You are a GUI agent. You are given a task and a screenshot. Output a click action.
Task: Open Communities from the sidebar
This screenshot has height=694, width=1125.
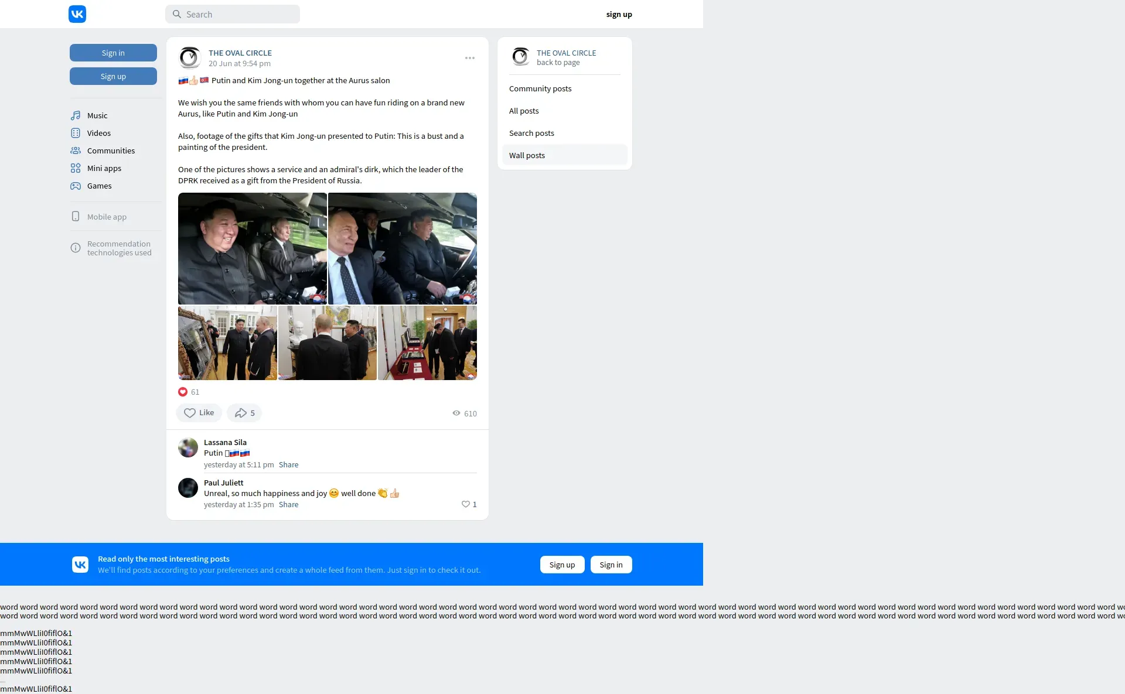pos(110,151)
